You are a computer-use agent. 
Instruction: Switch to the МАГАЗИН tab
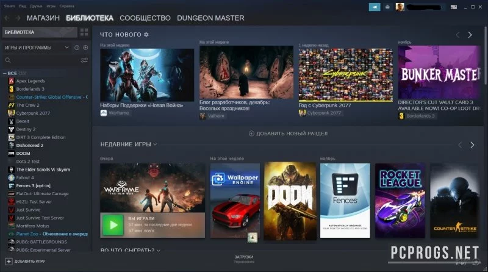point(43,18)
